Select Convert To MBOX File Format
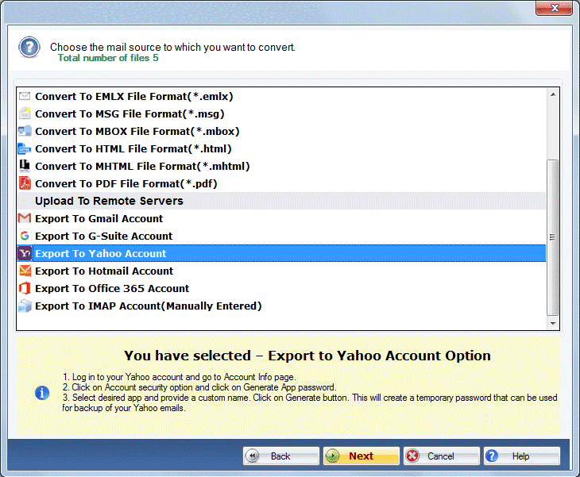 point(281,131)
